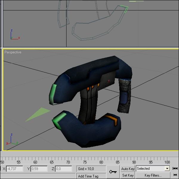The width and height of the screenshot is (179, 179).
Task: Open the Perspective viewport label menu
Action: click(13, 52)
